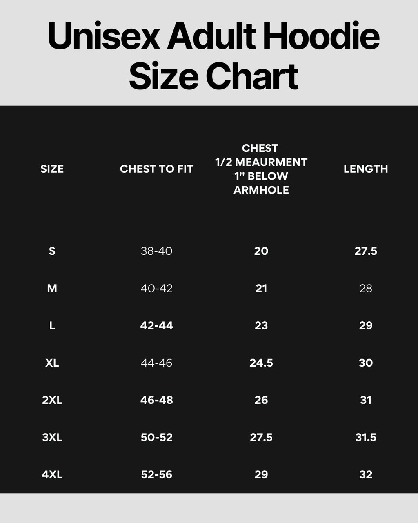Click the XL size row label

(52, 363)
